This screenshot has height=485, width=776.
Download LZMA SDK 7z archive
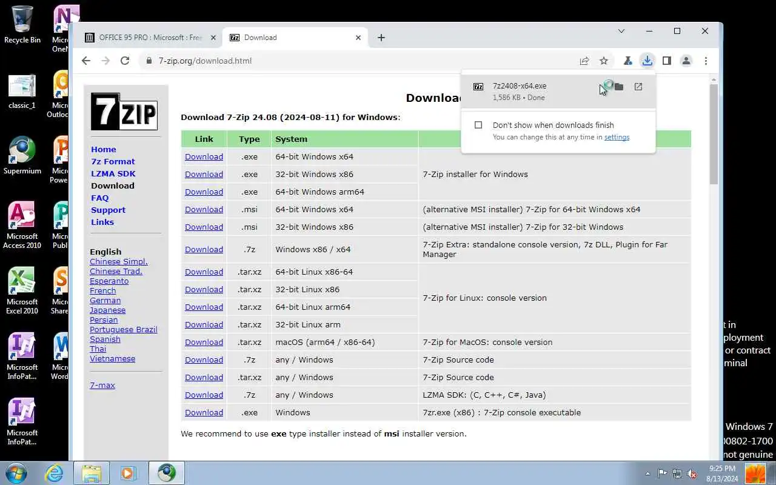[x=204, y=395]
